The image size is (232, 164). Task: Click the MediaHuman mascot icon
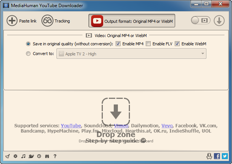pyautogui.click(x=209, y=156)
